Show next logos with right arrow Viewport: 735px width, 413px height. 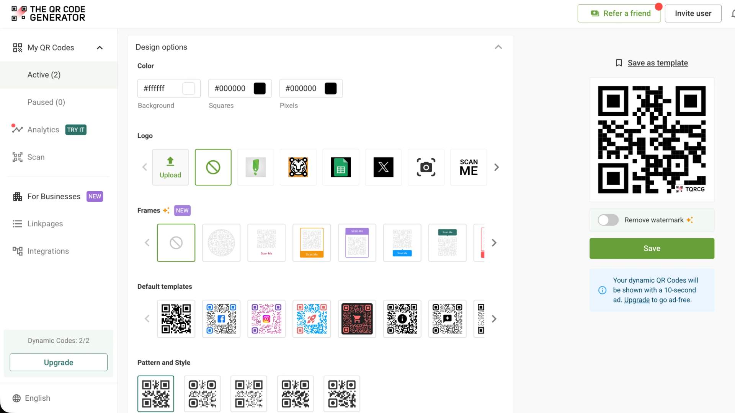point(497,167)
